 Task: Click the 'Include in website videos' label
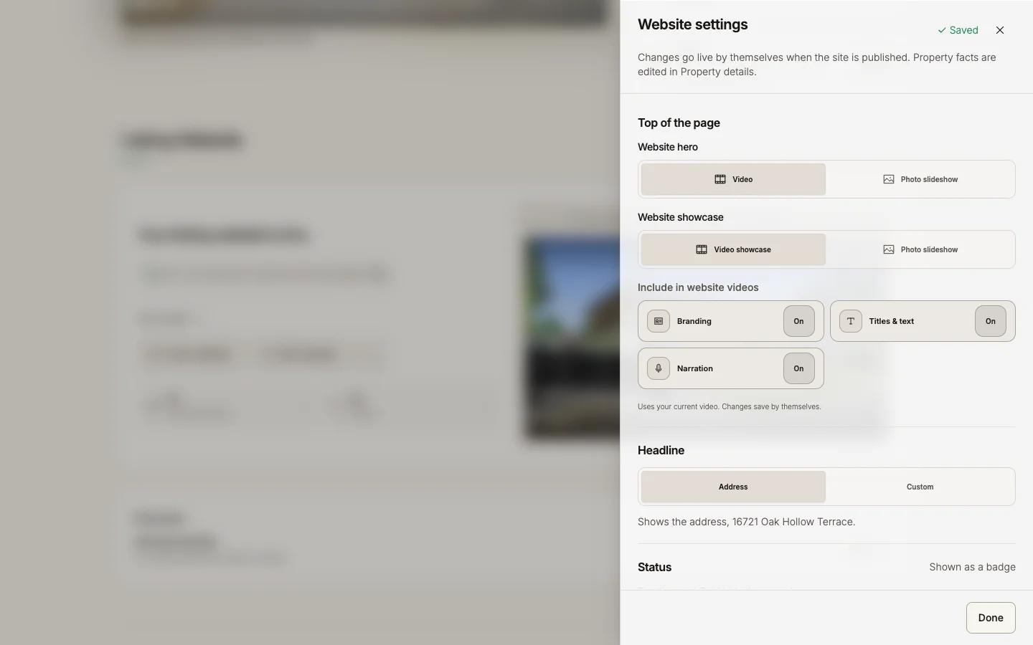[x=698, y=287]
